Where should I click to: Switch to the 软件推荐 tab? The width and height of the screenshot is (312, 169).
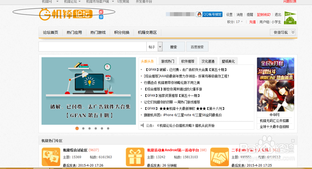(x=188, y=61)
